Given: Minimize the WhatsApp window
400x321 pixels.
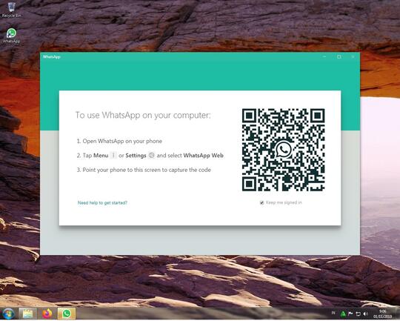Looking at the screenshot, I should [324, 56].
